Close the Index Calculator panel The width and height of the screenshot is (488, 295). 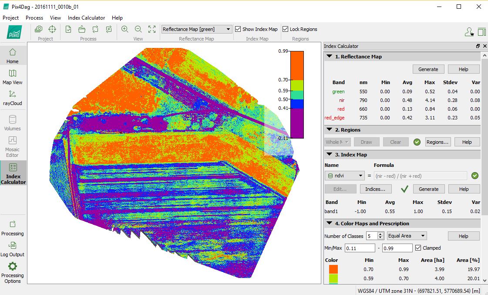pyautogui.click(x=485, y=46)
